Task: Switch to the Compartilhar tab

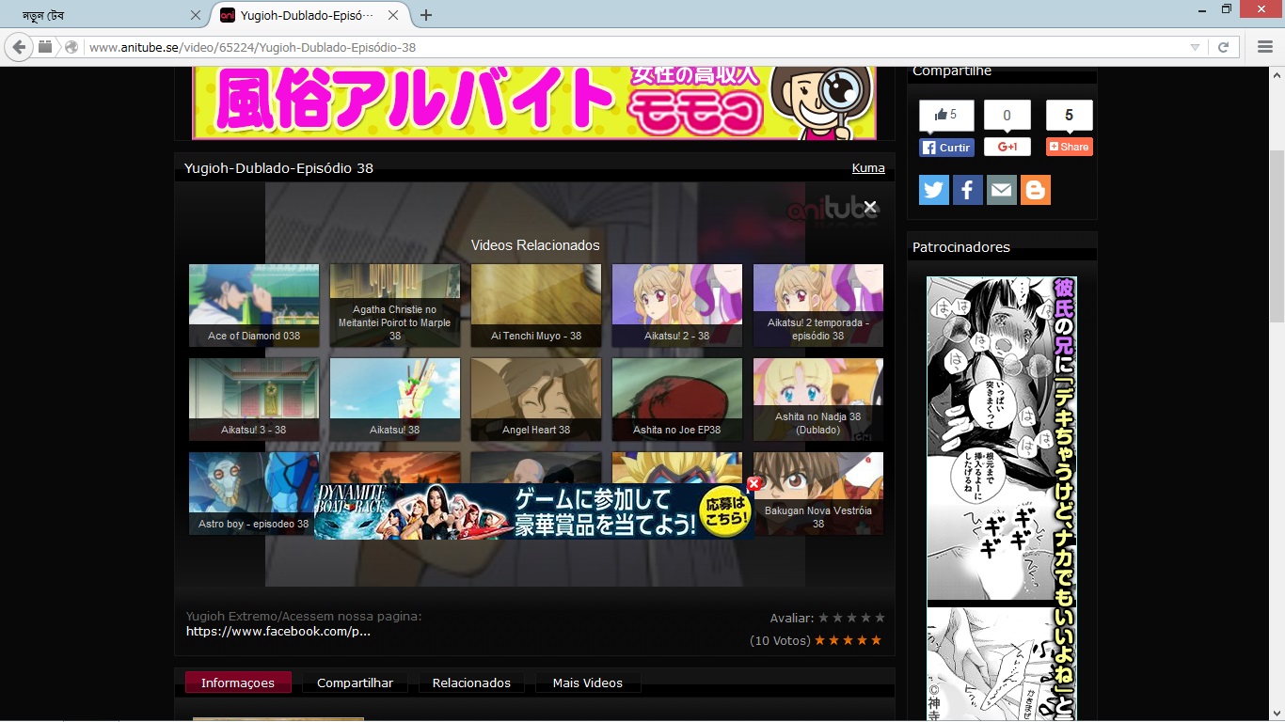Action: point(355,683)
